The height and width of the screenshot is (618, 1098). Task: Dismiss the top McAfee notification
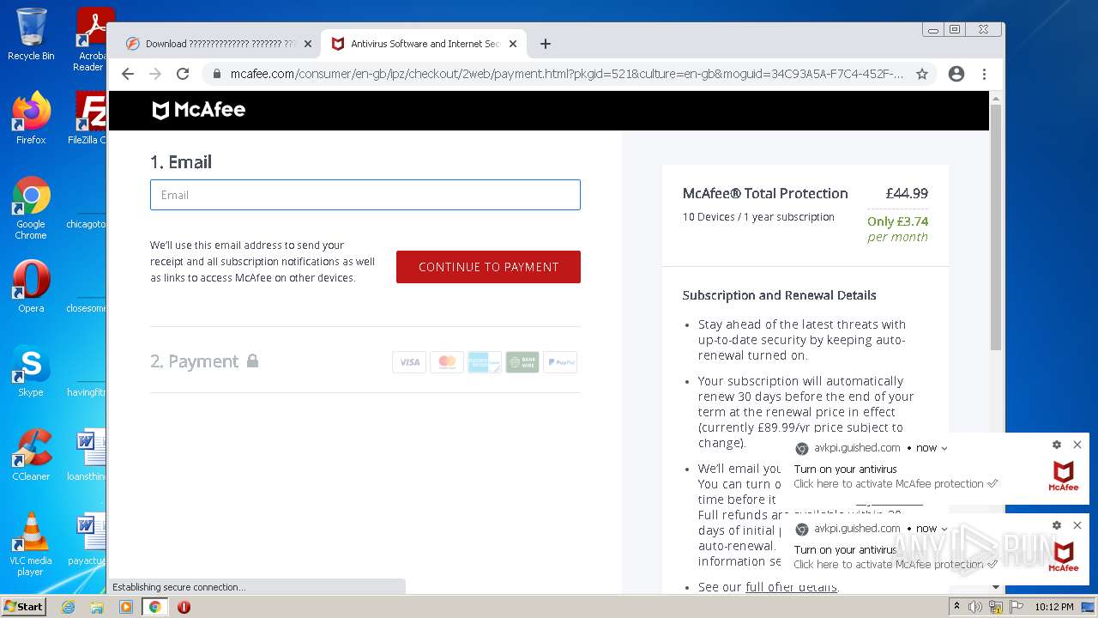[x=1077, y=445]
